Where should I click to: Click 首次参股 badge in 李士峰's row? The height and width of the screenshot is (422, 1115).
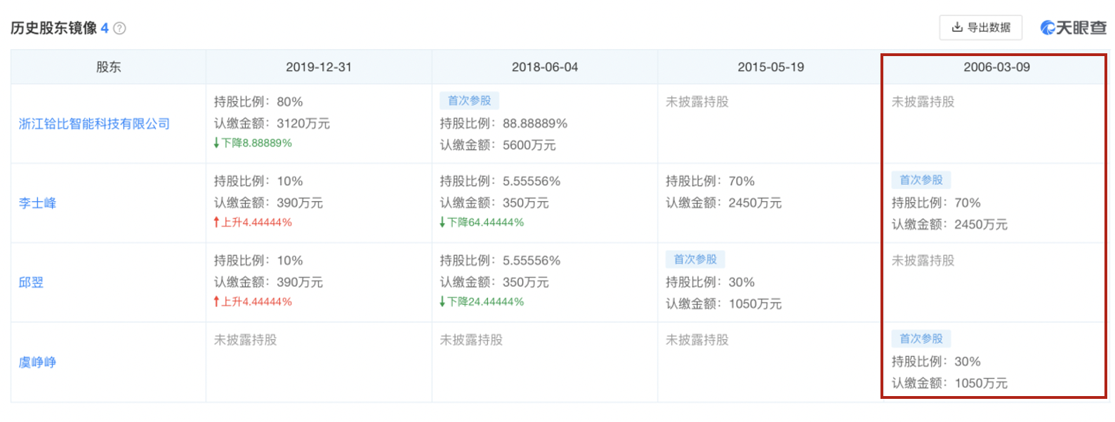pyautogui.click(x=921, y=180)
